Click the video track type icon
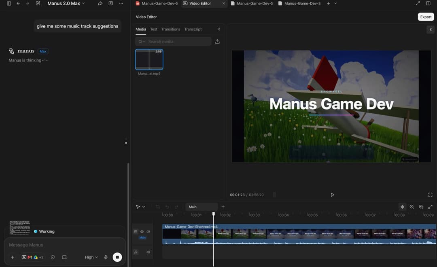This screenshot has height=267, width=437. click(x=136, y=232)
